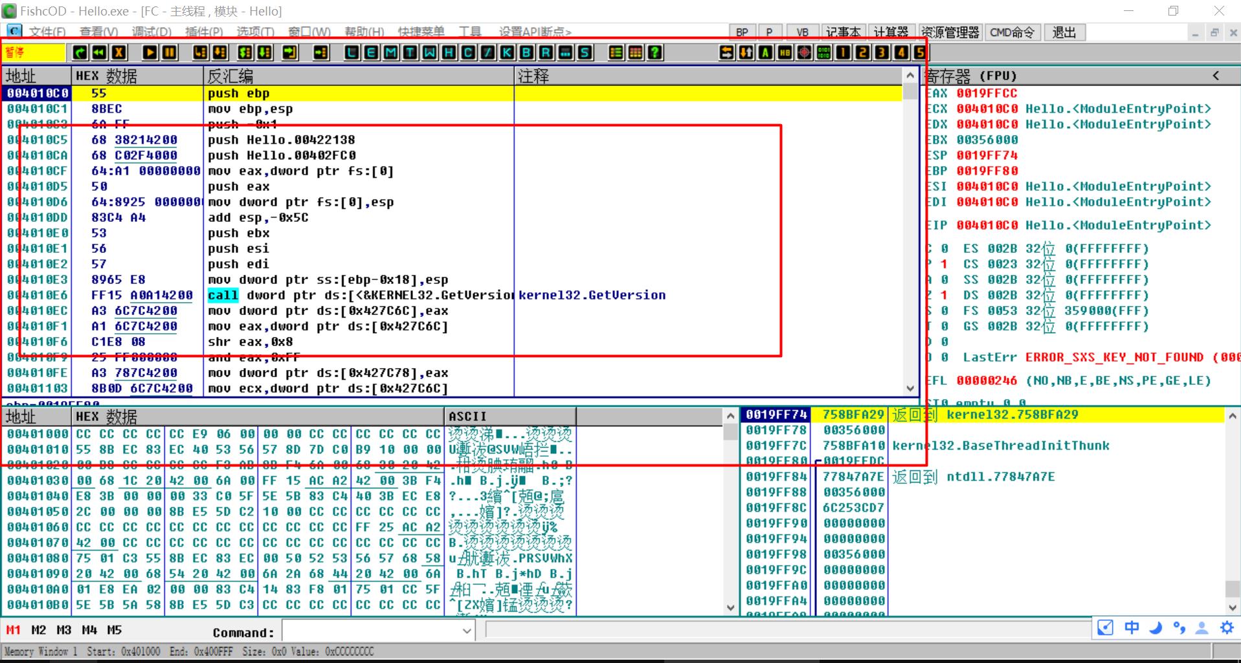Click the orange Step Into icon
This screenshot has height=663, width=1241.
tap(201, 53)
